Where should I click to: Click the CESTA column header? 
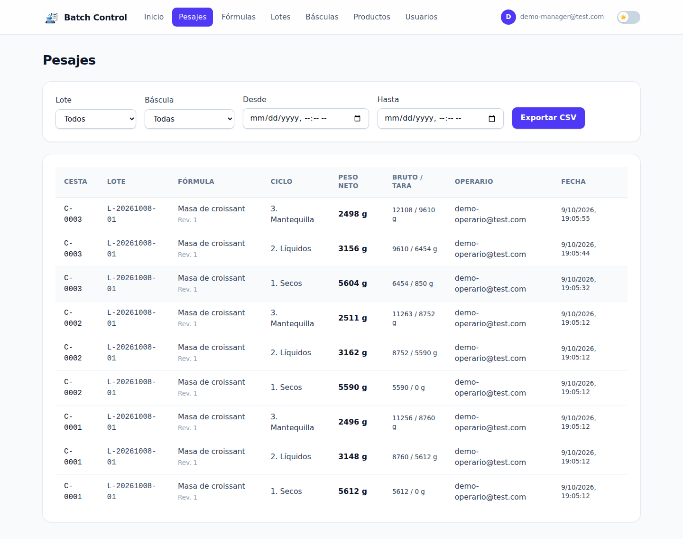click(75, 181)
